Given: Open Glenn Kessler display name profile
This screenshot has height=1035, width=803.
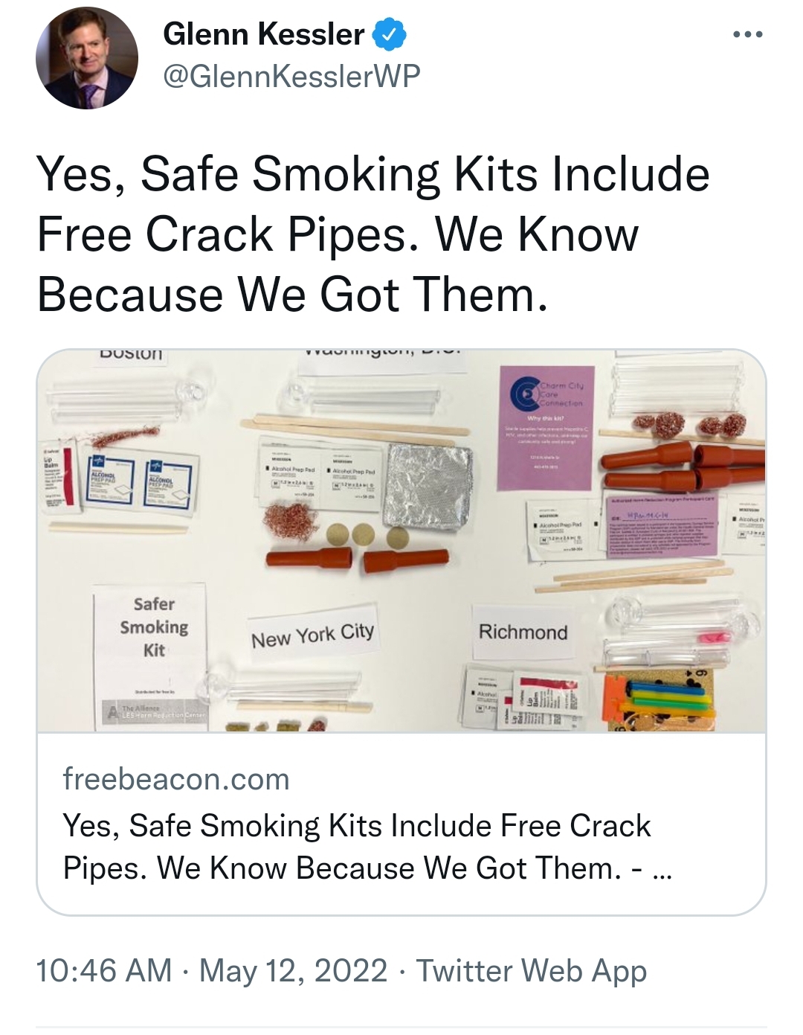Looking at the screenshot, I should (263, 35).
